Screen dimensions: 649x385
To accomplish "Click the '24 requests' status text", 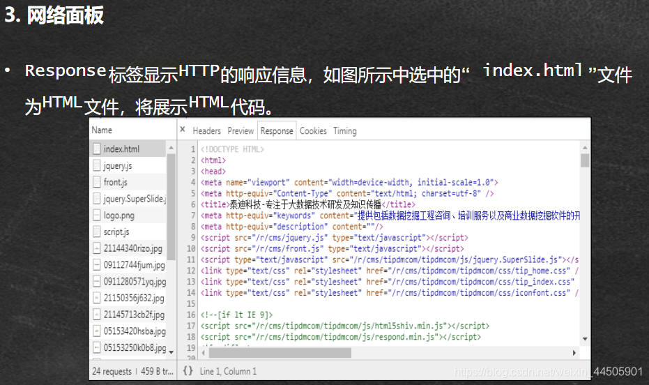I will [112, 371].
